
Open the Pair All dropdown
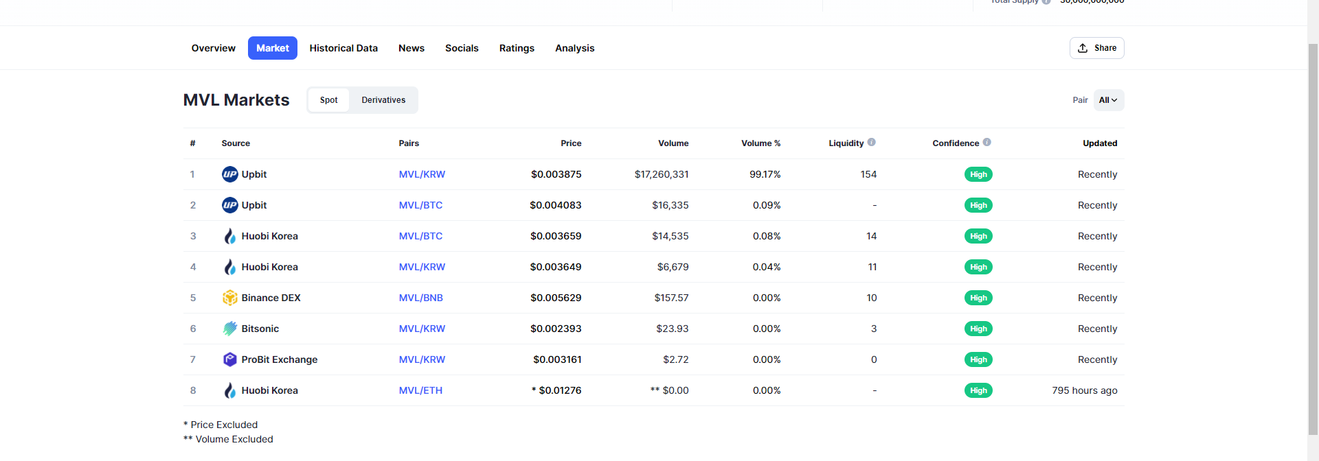pos(1109,100)
